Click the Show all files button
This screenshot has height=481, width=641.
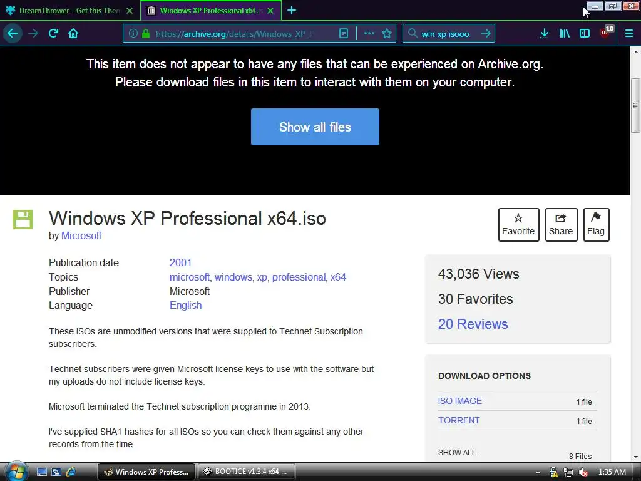315,127
